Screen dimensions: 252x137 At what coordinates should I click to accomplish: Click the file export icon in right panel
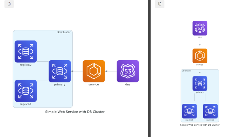pos(160,4)
